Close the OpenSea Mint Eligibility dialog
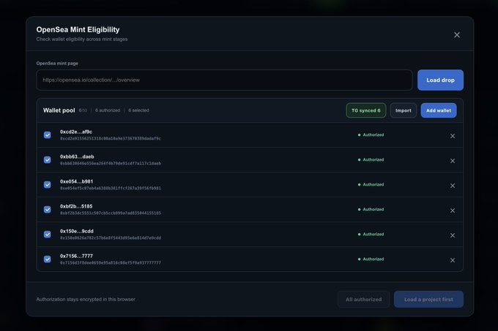Screen dimensions: 498x331 [x=457, y=35]
